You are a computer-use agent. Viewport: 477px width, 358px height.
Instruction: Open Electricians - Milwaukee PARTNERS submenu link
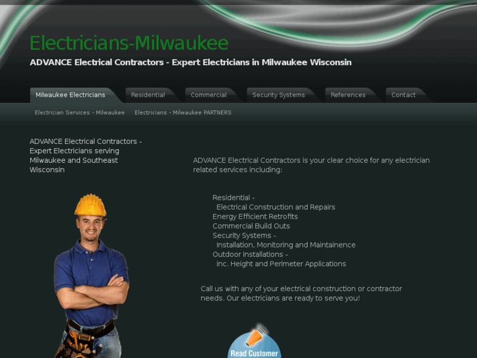(x=183, y=113)
